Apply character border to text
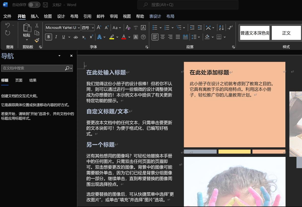Image resolution: width=302 pixels, height=207 pixels. click(x=143, y=27)
